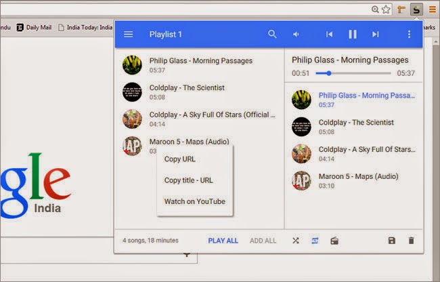Click the ADD ALL button

point(263,241)
